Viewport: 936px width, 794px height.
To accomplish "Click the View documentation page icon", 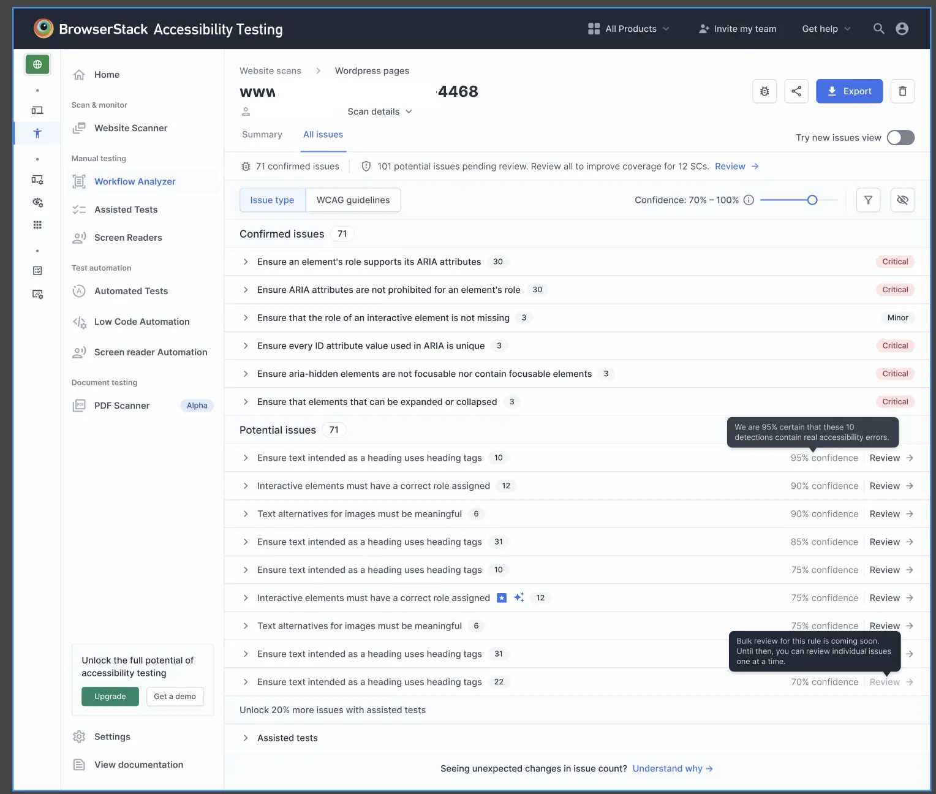I will 79,765.
